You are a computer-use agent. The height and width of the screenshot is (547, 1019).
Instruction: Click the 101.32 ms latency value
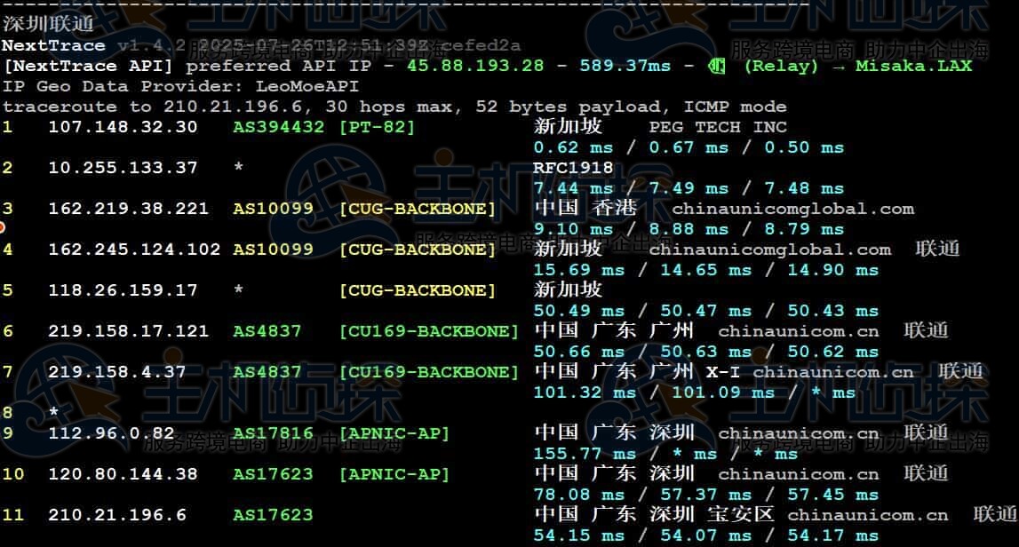(585, 393)
